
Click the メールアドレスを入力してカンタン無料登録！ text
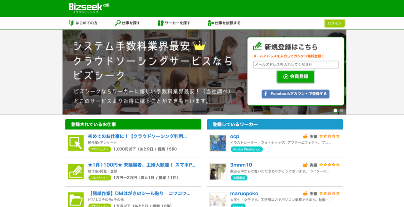(x=288, y=56)
